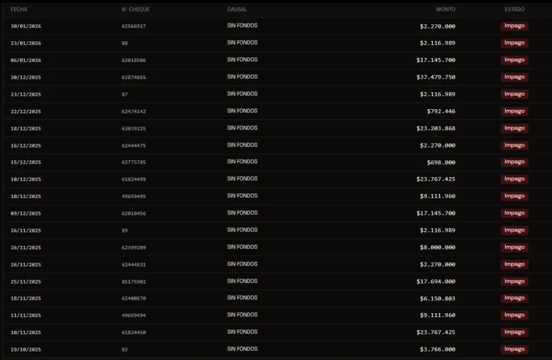Select the amount $6.150.803
552x360 pixels.
438,299
